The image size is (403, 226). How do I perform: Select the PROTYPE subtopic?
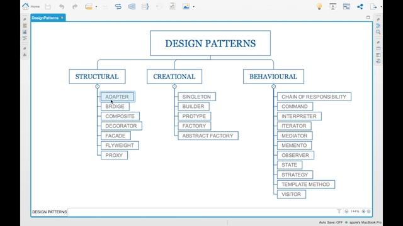pyautogui.click(x=194, y=116)
